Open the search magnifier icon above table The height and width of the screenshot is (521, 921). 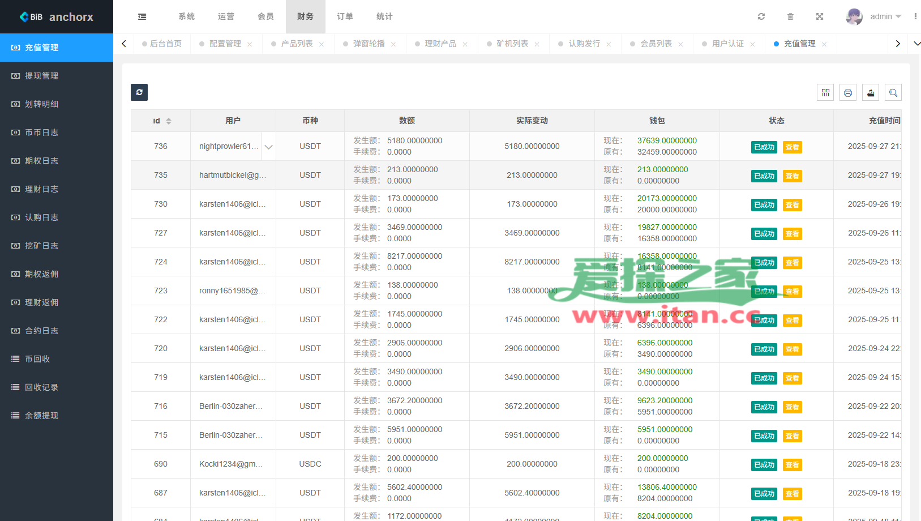click(893, 92)
